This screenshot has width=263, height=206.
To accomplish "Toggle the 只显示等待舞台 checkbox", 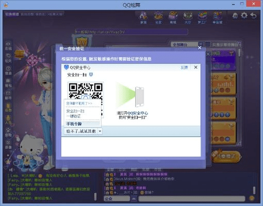I will click(208, 45).
